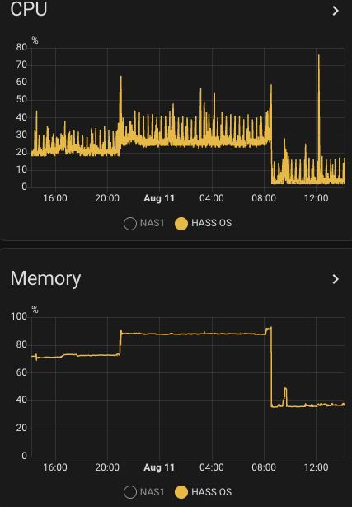This screenshot has width=352, height=507.
Task: Click the Memory card title
Action: click(45, 278)
